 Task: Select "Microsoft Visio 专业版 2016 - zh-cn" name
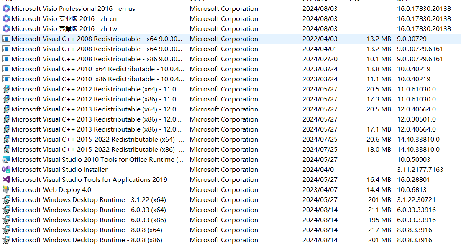click(64, 18)
